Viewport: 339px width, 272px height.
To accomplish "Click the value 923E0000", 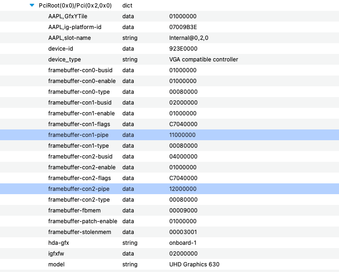I will (x=183, y=49).
